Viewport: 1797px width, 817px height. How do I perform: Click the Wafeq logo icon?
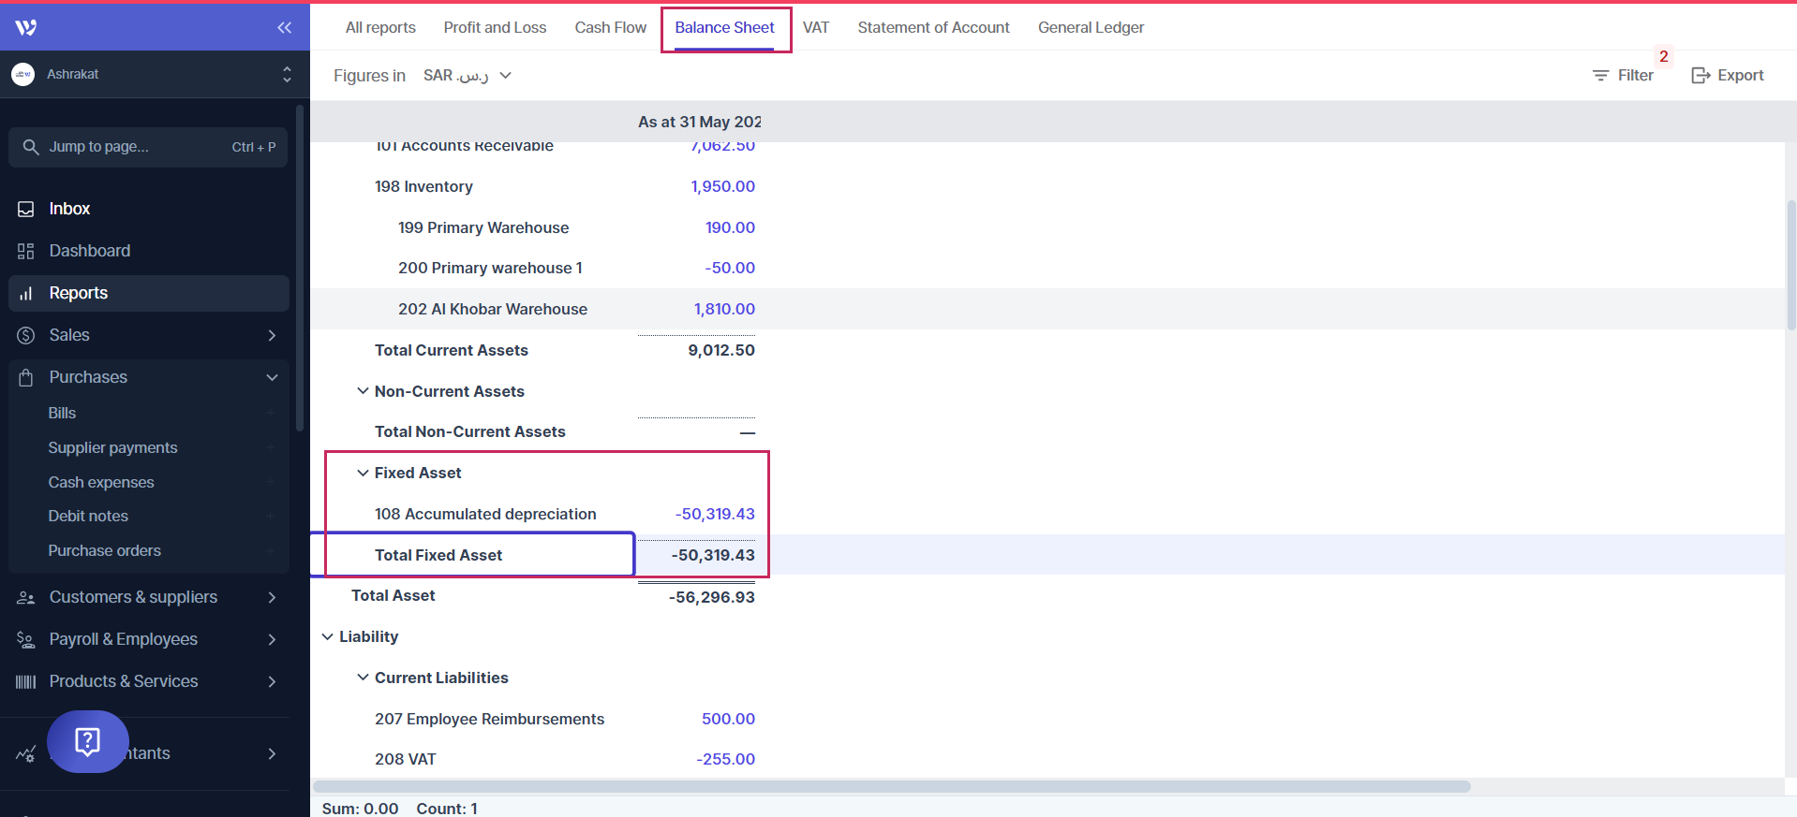26,28
